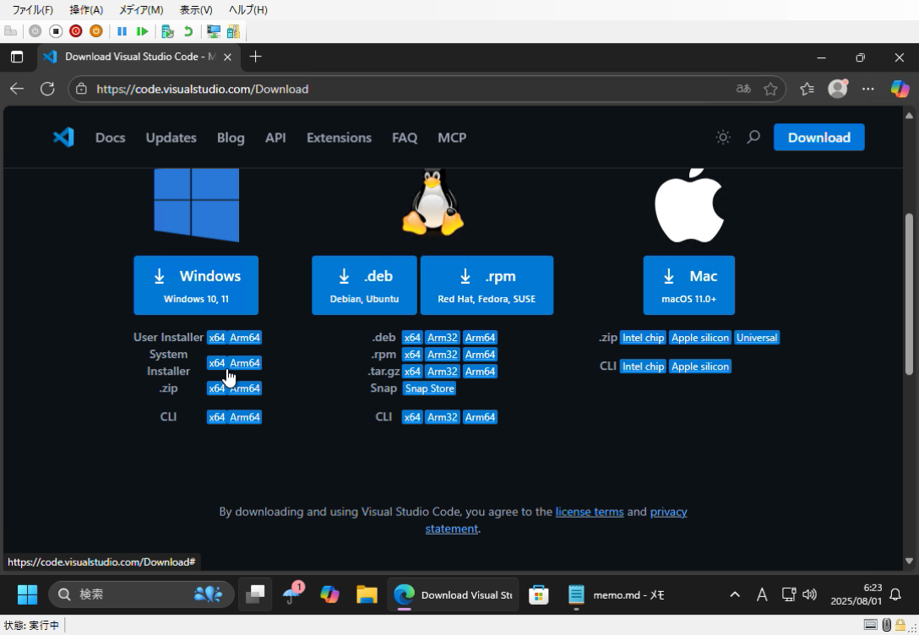Turn off the VM with the black stop icon
Viewport: 919px width, 635px height.
[56, 31]
